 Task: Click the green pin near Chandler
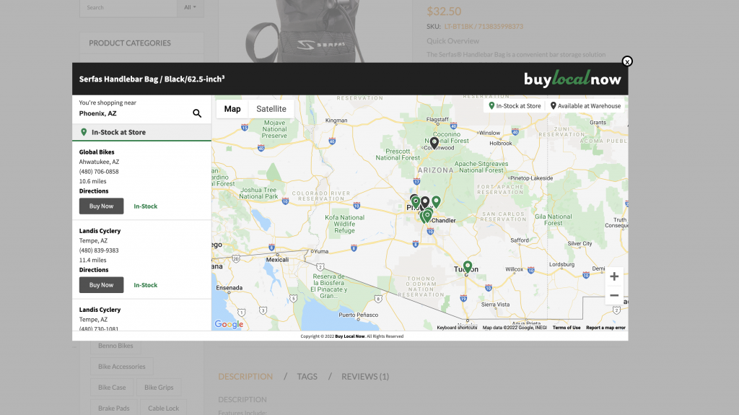pyautogui.click(x=427, y=216)
